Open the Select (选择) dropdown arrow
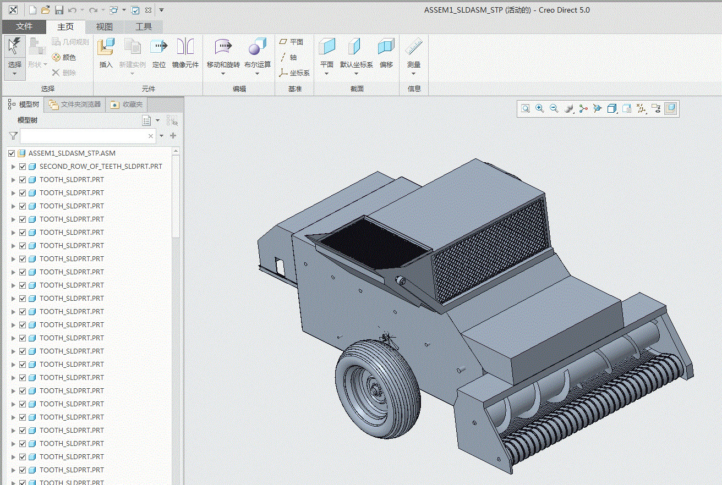 coord(14,74)
